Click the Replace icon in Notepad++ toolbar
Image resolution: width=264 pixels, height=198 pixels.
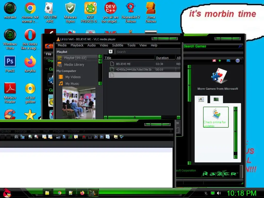coord(22,137)
